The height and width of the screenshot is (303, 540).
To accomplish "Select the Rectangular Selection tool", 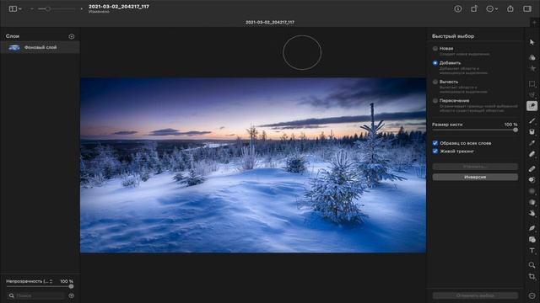I will point(532,84).
